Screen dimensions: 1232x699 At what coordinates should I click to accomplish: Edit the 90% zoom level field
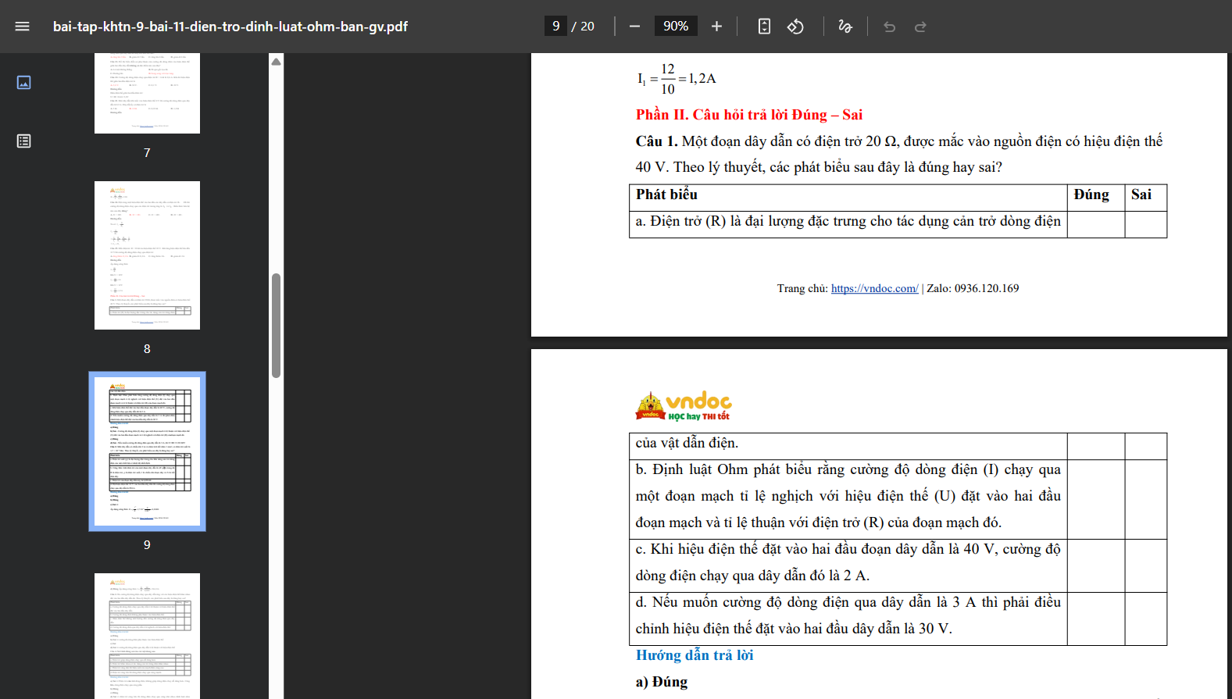(676, 26)
